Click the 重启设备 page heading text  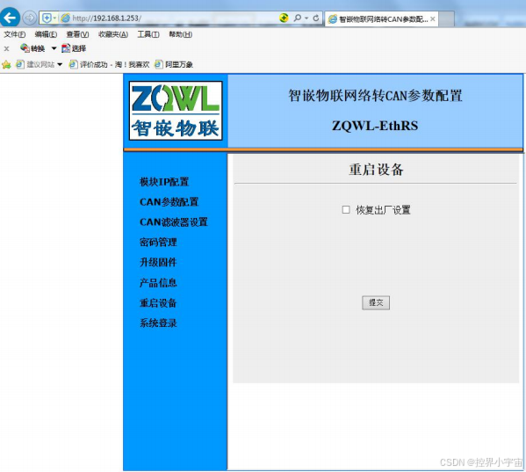[376, 169]
